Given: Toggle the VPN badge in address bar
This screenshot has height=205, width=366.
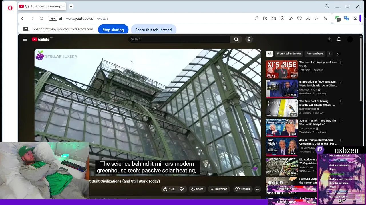Looking at the screenshot, I should 53,19.
